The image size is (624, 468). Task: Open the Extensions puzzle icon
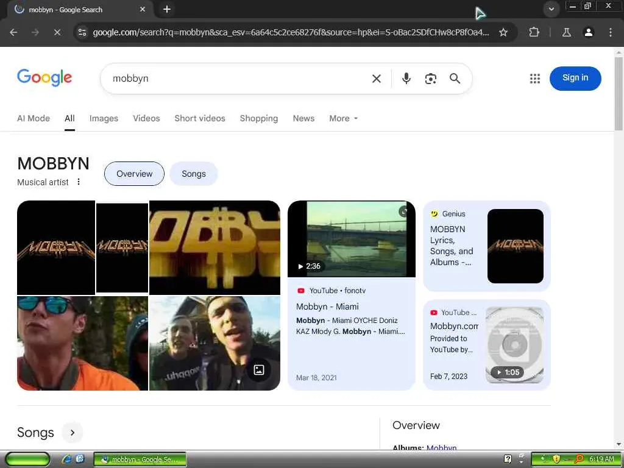click(x=534, y=32)
